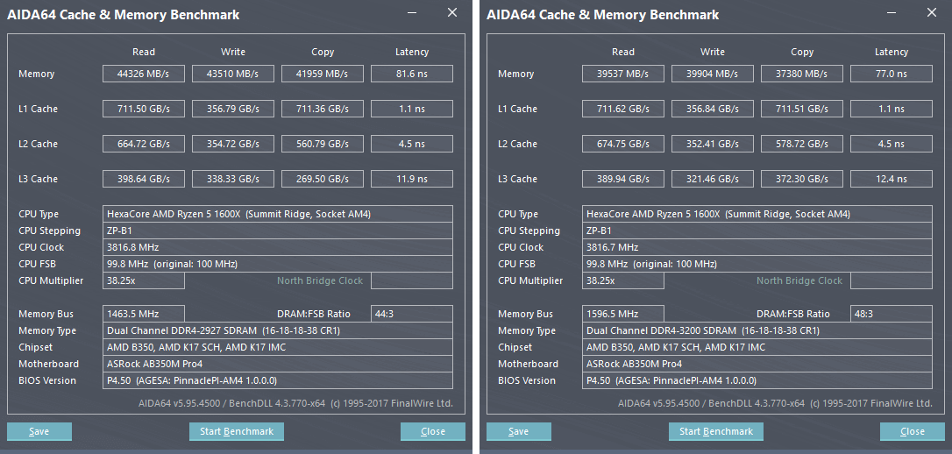This screenshot has height=454, width=952.
Task: Click the 1463.5 MHz memory bus field
Action: [x=144, y=314]
